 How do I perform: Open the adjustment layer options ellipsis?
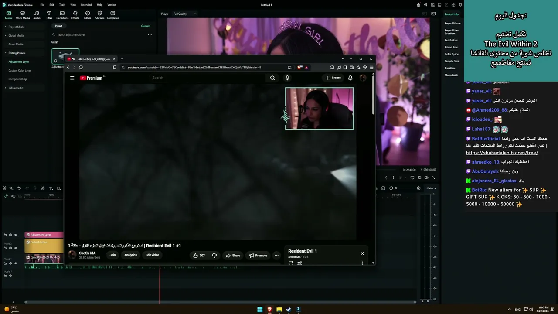(150, 34)
